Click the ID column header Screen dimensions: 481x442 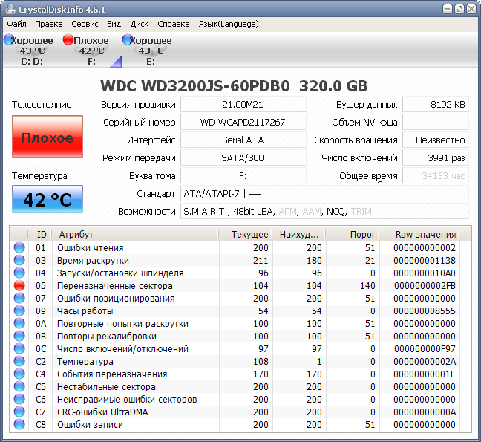coord(40,234)
